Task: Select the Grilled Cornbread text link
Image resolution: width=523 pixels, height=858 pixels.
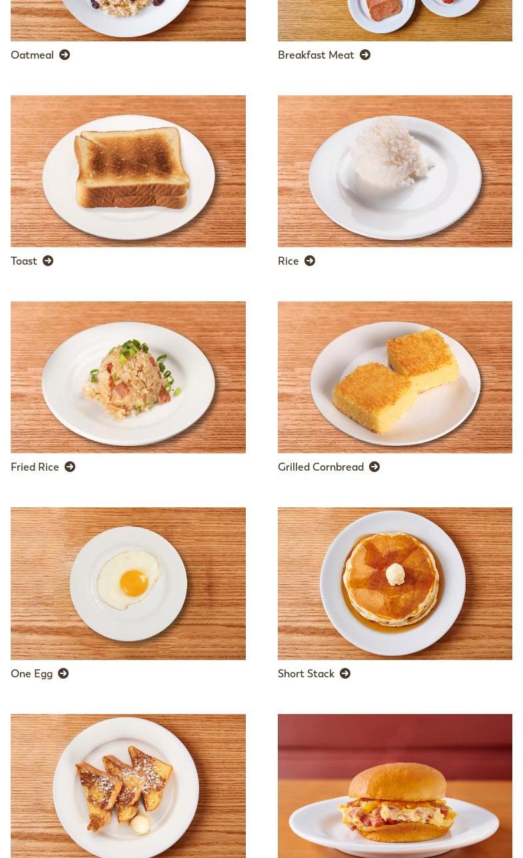Action: coord(320,467)
